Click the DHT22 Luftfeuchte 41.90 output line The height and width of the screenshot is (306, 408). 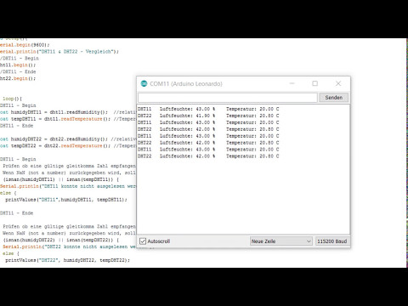pyautogui.click(x=208, y=116)
